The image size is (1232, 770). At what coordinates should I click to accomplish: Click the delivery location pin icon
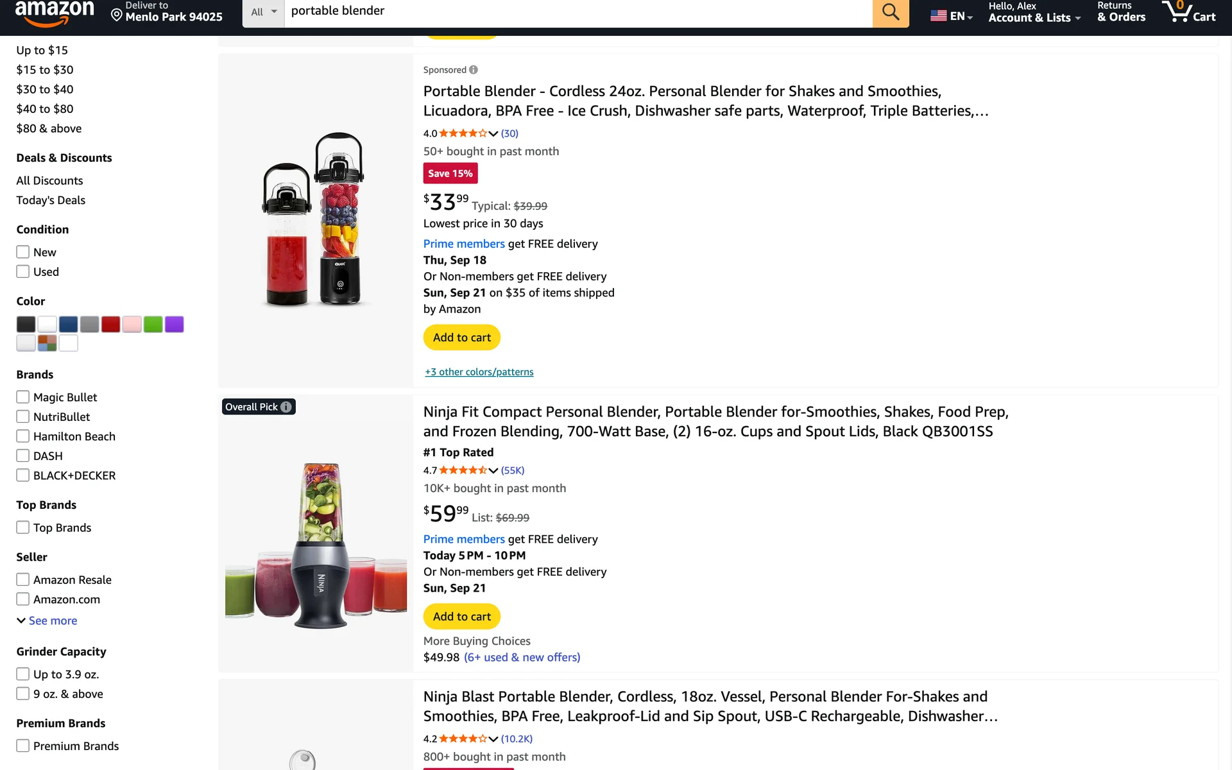(117, 15)
